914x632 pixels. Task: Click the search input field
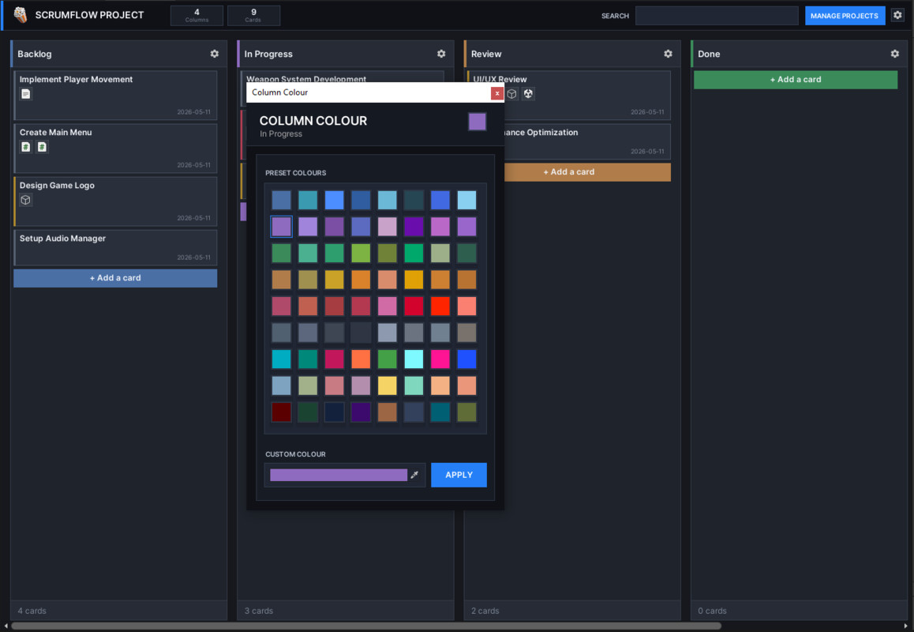pos(717,16)
